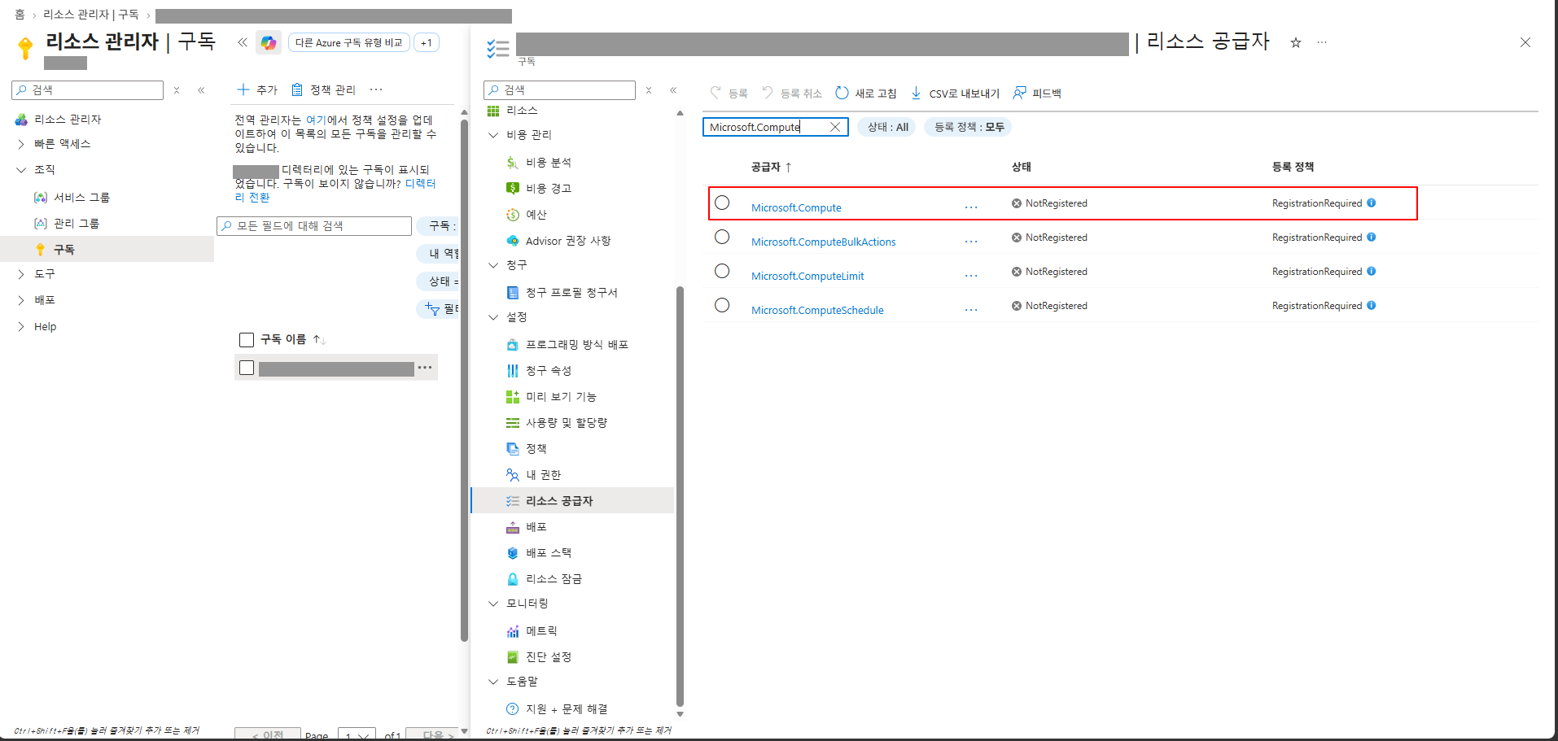The height and width of the screenshot is (741, 1558).
Task: Click the Microsoft.Compute provider link
Action: click(x=796, y=208)
